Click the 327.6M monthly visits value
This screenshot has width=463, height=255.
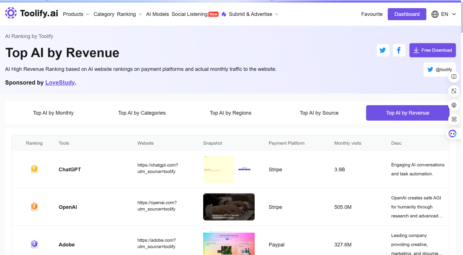343,245
